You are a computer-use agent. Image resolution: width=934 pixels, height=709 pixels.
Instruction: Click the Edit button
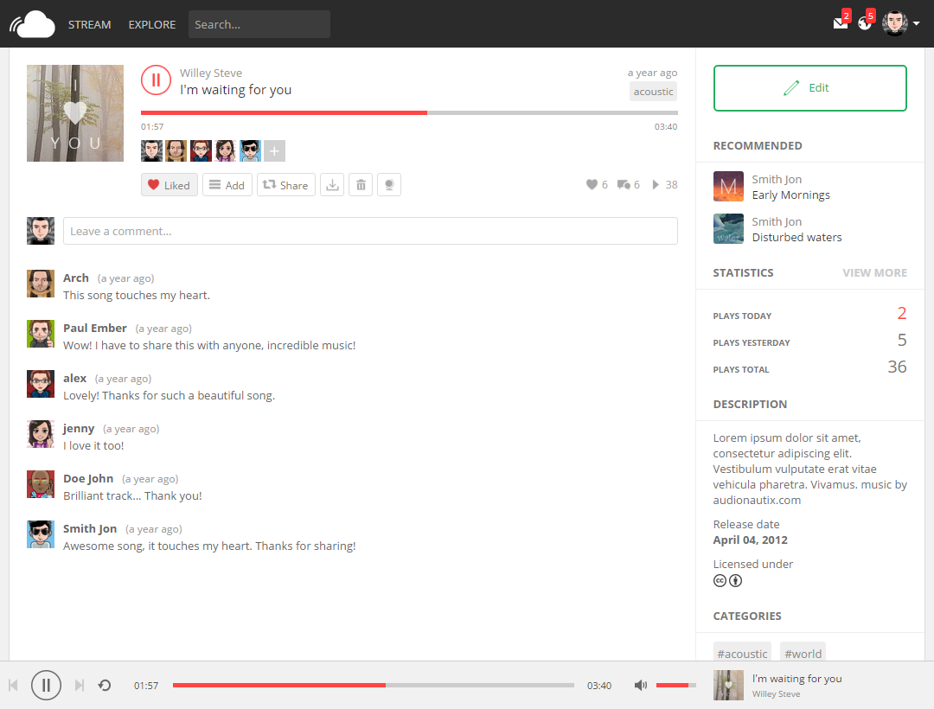pos(810,88)
